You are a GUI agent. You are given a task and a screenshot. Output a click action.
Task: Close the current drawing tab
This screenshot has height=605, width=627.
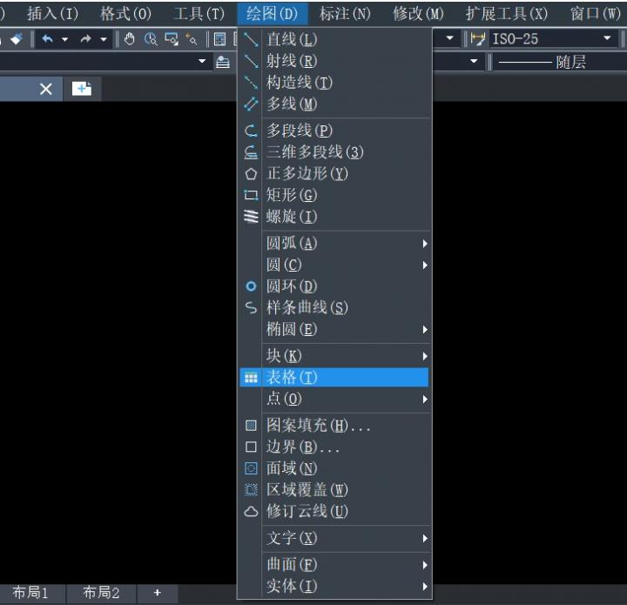click(46, 89)
